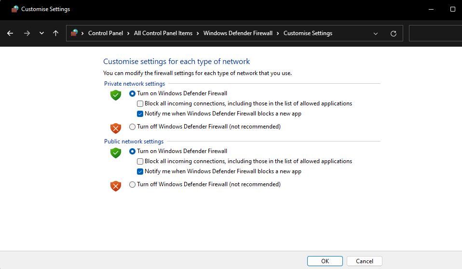Viewport: 462px width, 269px height.
Task: Untick Notify me checkbox under Public network
Action: pos(140,172)
